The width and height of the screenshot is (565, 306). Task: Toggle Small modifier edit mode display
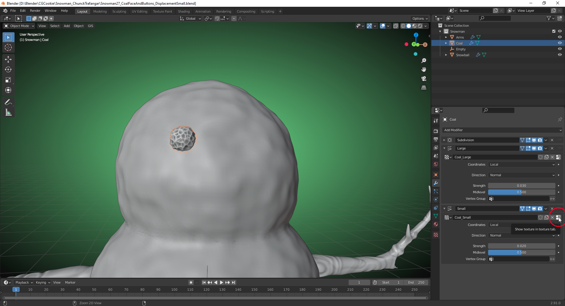(528, 209)
